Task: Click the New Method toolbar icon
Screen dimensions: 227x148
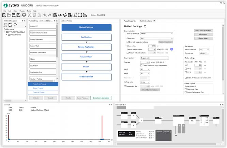Action: [x=4, y=15]
